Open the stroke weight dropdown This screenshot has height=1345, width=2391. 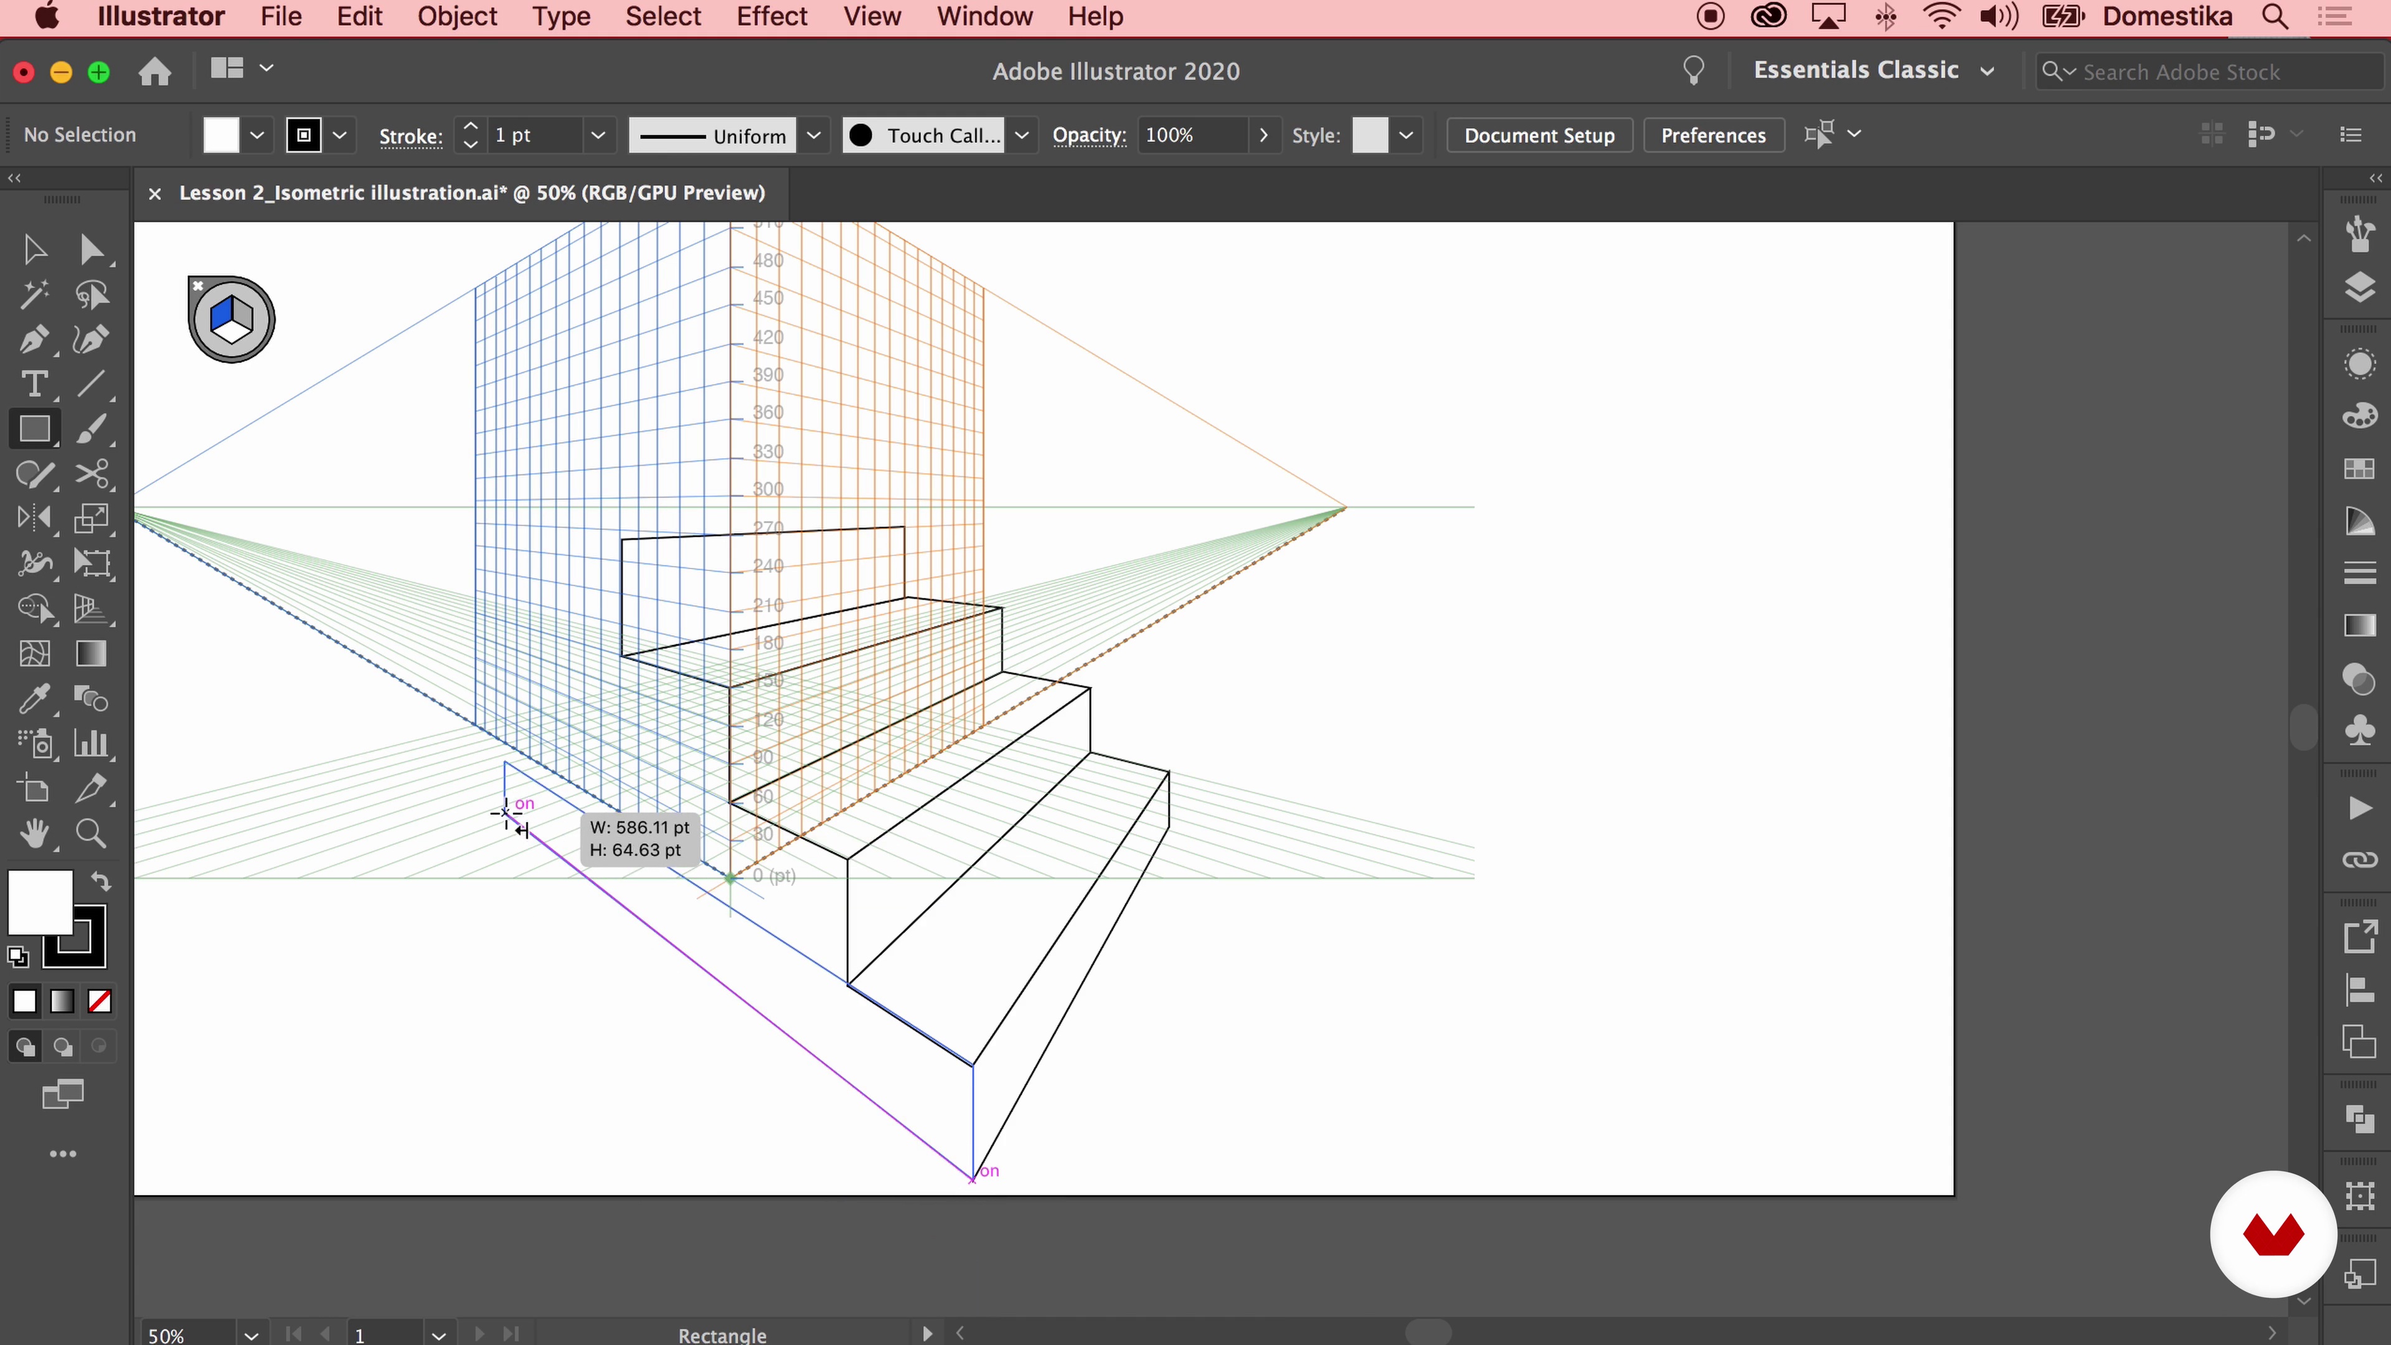[598, 136]
